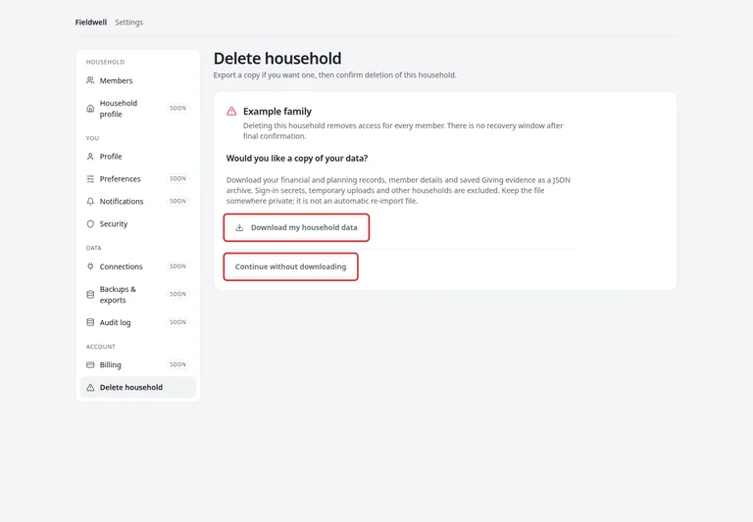Open the Security settings section
The width and height of the screenshot is (753, 522).
(138, 224)
